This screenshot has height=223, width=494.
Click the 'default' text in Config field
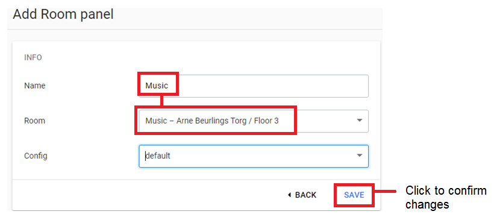(158, 155)
